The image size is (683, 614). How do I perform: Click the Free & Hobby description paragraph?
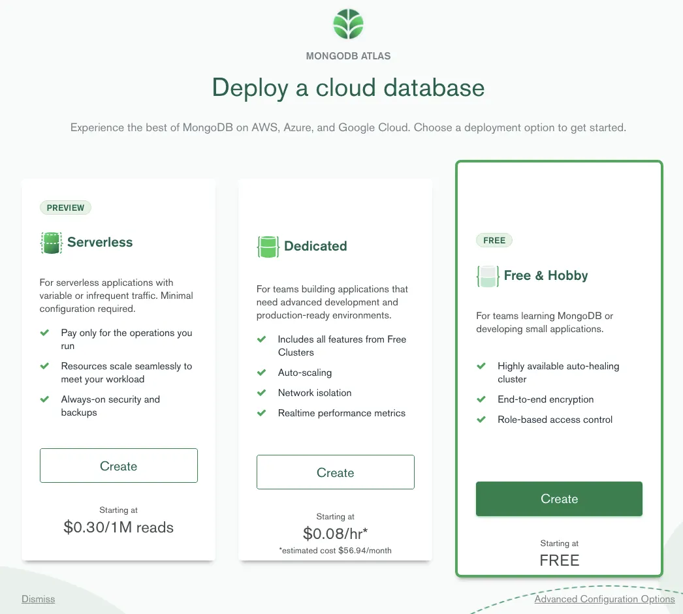(545, 322)
